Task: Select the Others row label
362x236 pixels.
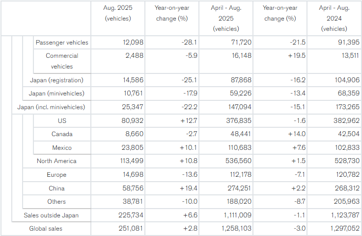Action: click(x=56, y=202)
